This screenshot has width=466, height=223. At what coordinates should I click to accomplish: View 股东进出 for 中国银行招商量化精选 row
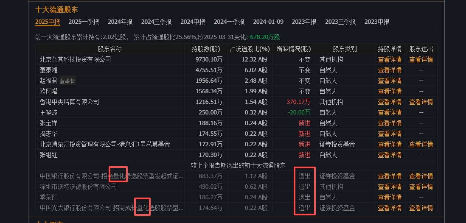tap(421, 176)
